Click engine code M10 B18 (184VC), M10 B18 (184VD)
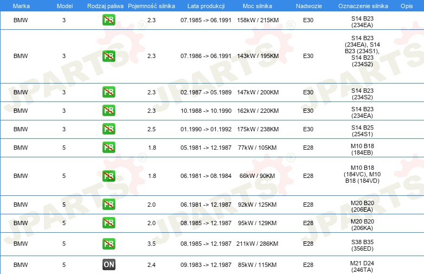Screen dimensions: 424x274 click(x=362, y=174)
